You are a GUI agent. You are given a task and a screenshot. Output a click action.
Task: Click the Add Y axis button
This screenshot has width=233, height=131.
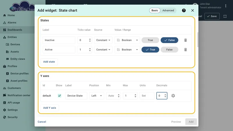click(50, 108)
